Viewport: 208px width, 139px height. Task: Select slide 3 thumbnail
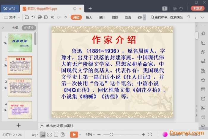coord(20,87)
